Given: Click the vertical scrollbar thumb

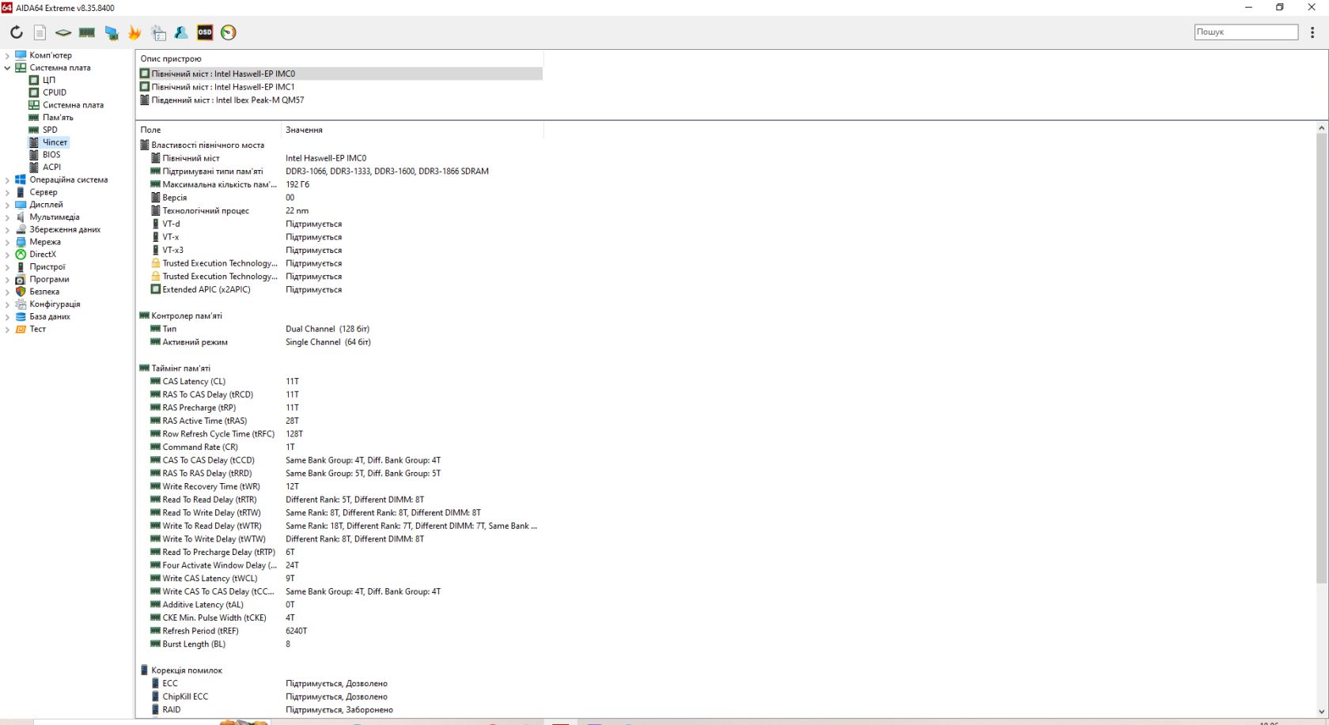Looking at the screenshot, I should pyautogui.click(x=1322, y=358).
